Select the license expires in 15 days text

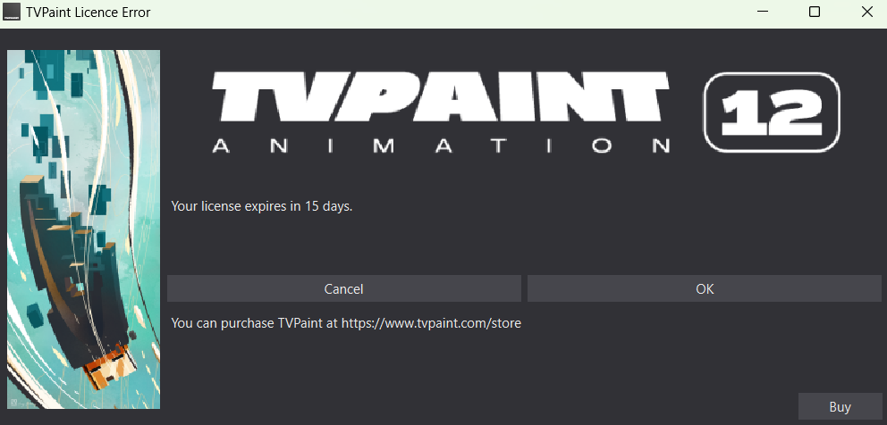262,206
